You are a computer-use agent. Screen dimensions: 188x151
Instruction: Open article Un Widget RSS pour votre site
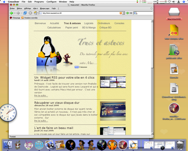(x=64, y=78)
